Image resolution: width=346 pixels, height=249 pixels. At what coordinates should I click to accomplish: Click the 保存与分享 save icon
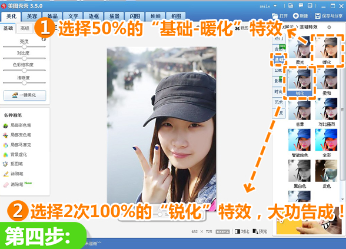click(x=317, y=16)
